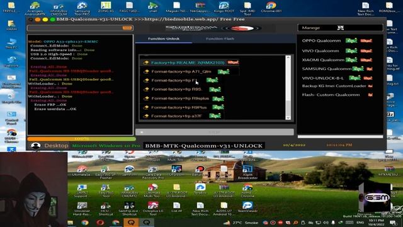Click the green badge beside XIAOMI Qualcomm
Image resolution: width=403 pixels, height=227 pixels.
coord(351,60)
